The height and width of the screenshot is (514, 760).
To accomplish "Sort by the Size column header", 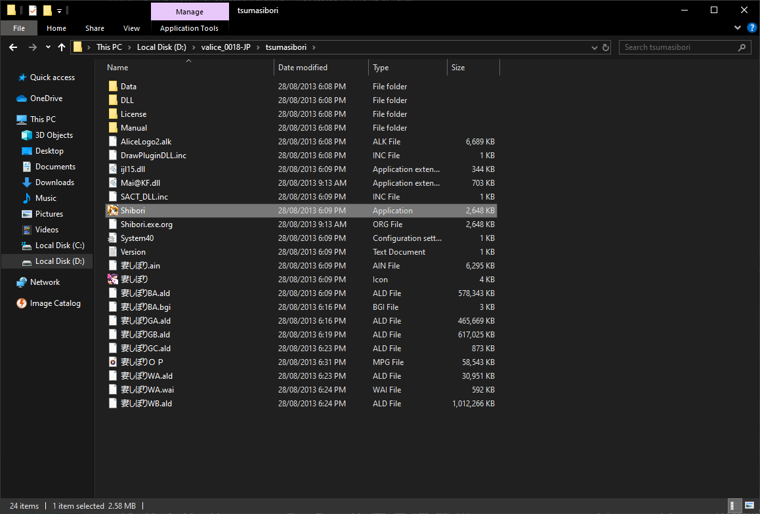I will point(473,68).
